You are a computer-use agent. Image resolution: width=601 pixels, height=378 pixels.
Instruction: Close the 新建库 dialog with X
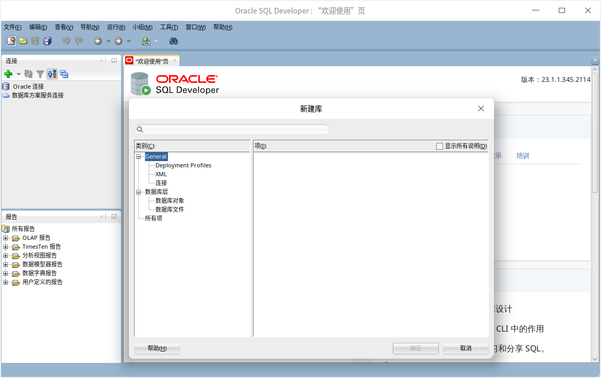(x=481, y=109)
